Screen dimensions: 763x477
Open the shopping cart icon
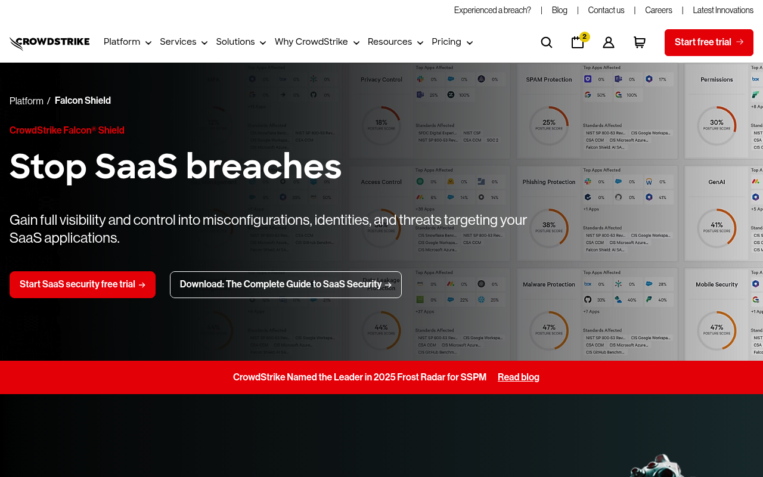click(x=640, y=42)
